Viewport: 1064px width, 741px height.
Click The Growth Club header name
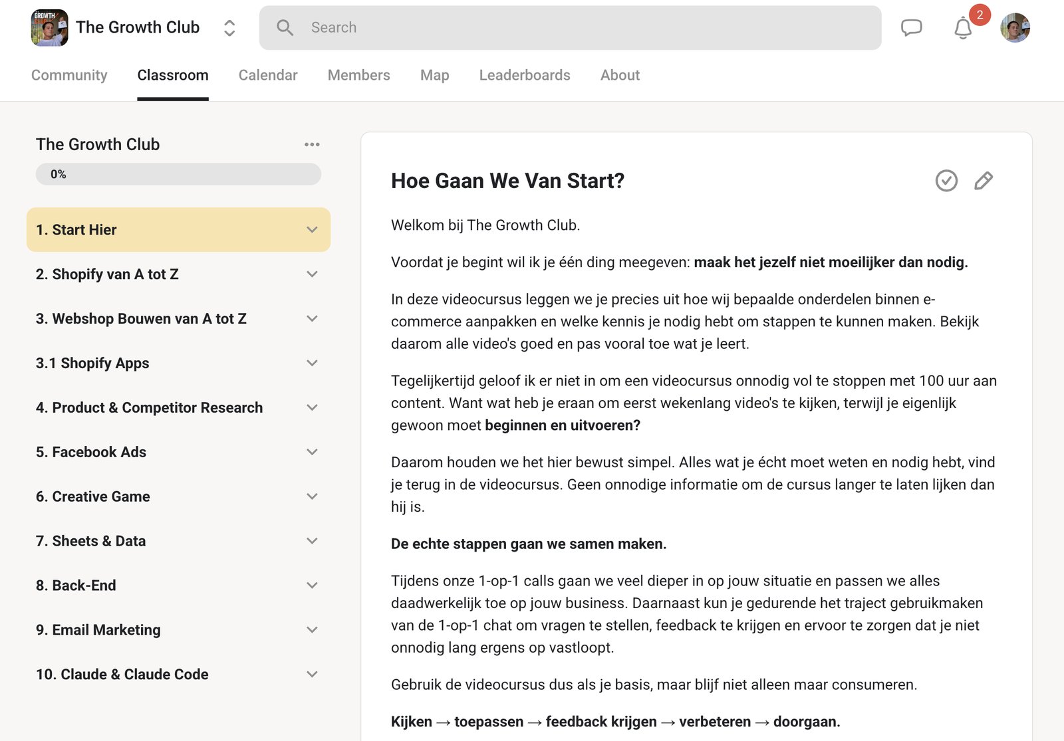click(x=138, y=27)
